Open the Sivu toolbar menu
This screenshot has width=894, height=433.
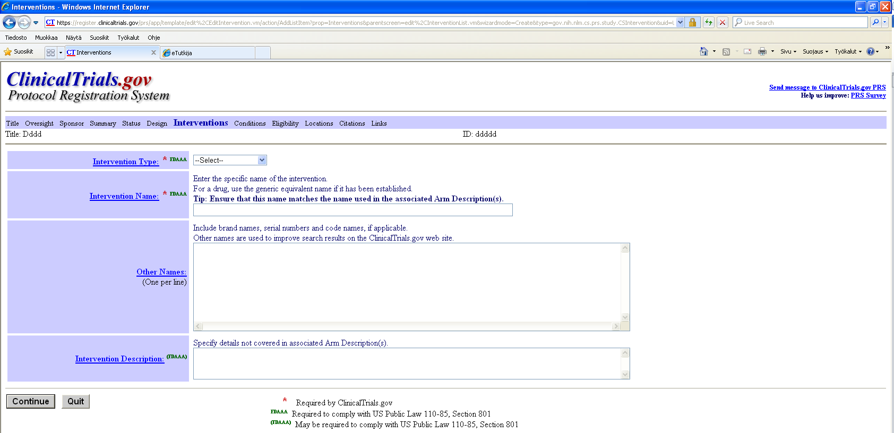pyautogui.click(x=788, y=51)
